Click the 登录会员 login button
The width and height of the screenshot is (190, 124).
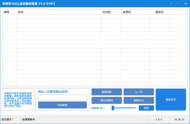coord(171,100)
